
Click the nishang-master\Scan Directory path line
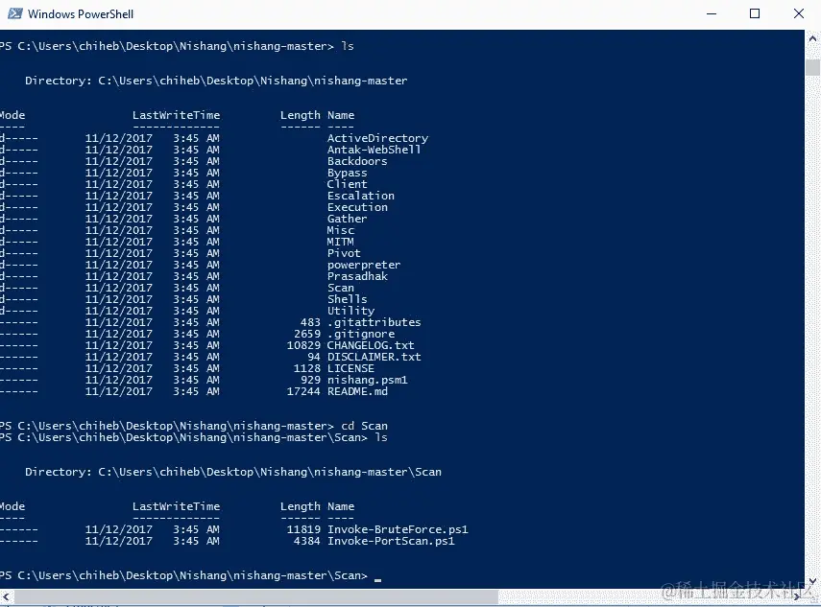(233, 472)
